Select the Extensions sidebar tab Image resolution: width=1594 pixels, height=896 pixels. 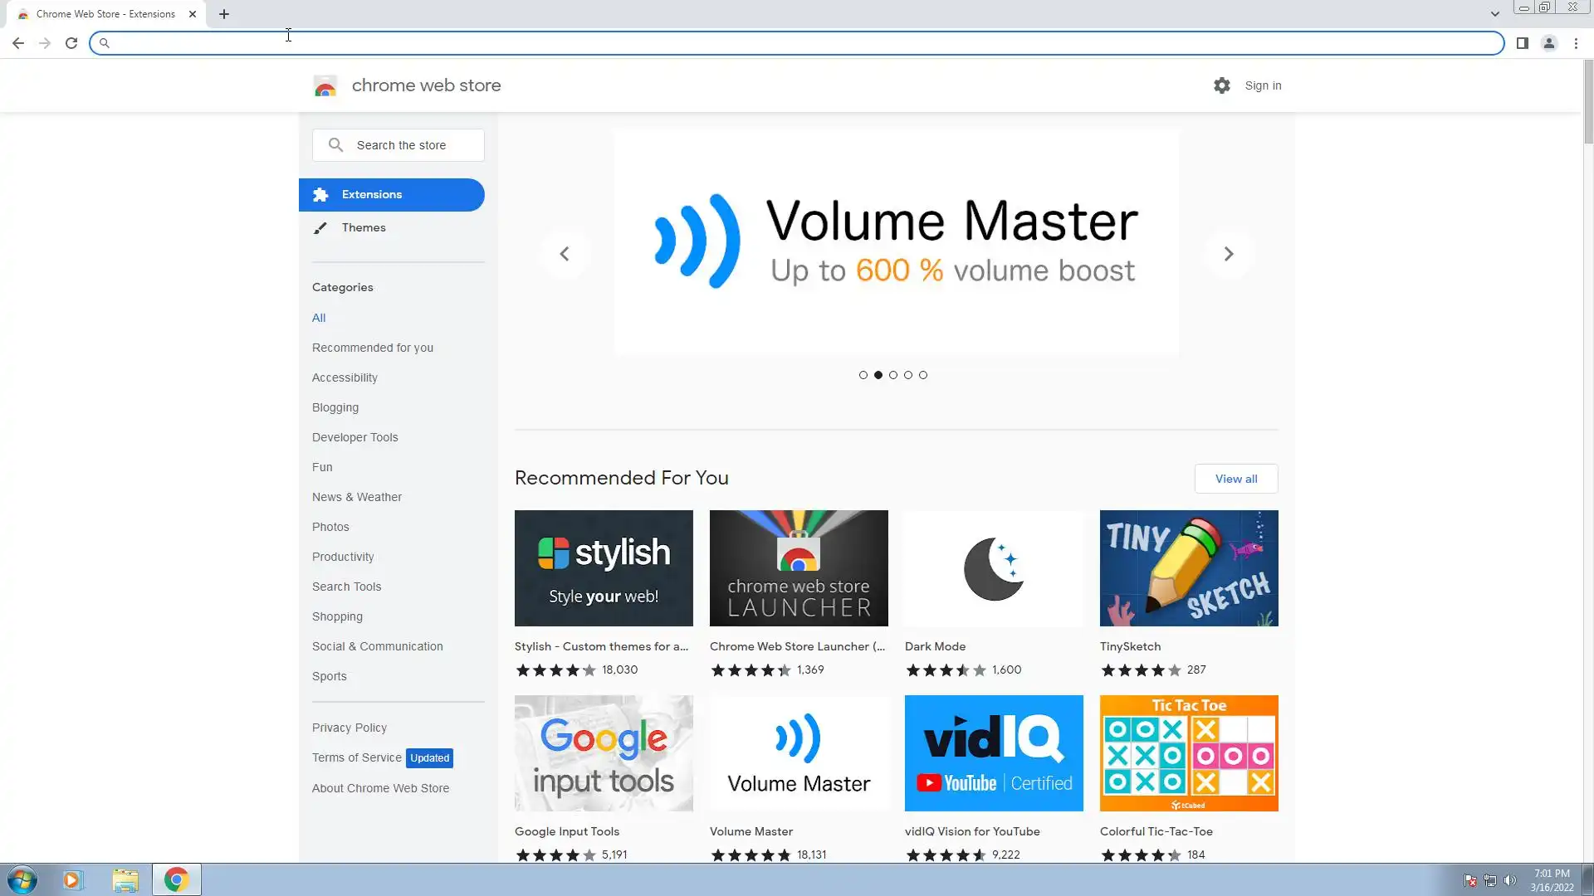click(391, 194)
